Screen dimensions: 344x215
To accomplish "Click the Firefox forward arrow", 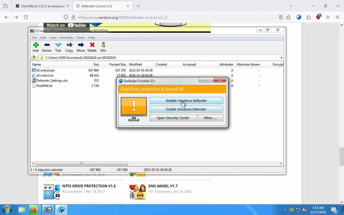I will [16, 17].
